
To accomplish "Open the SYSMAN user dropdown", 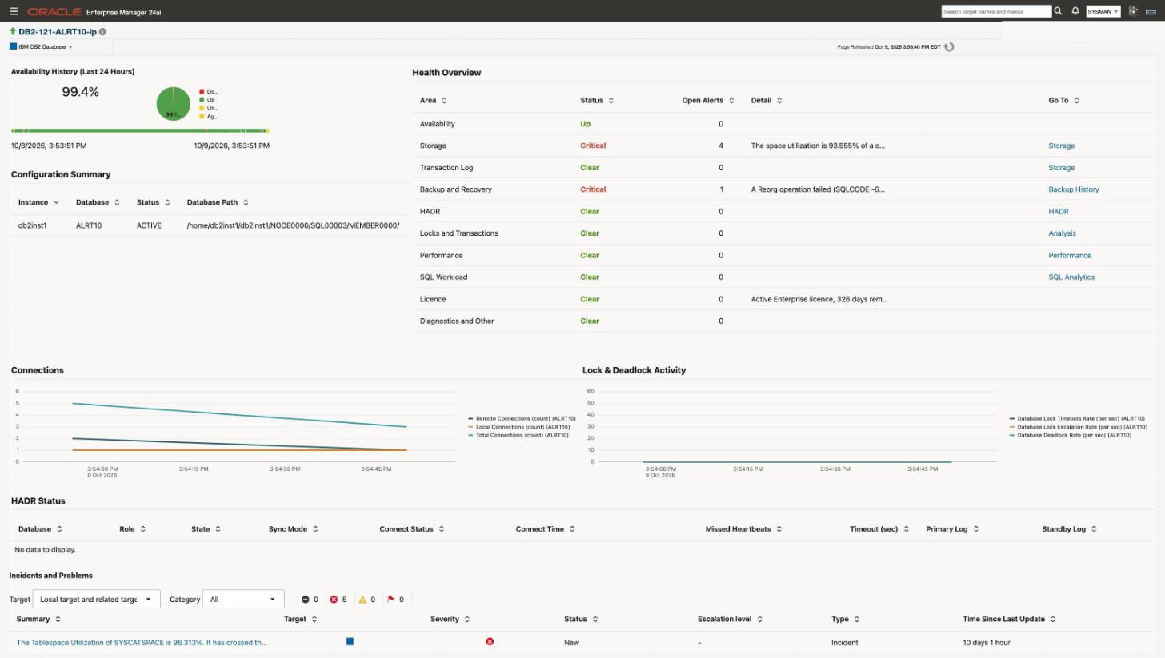I will click(1103, 11).
